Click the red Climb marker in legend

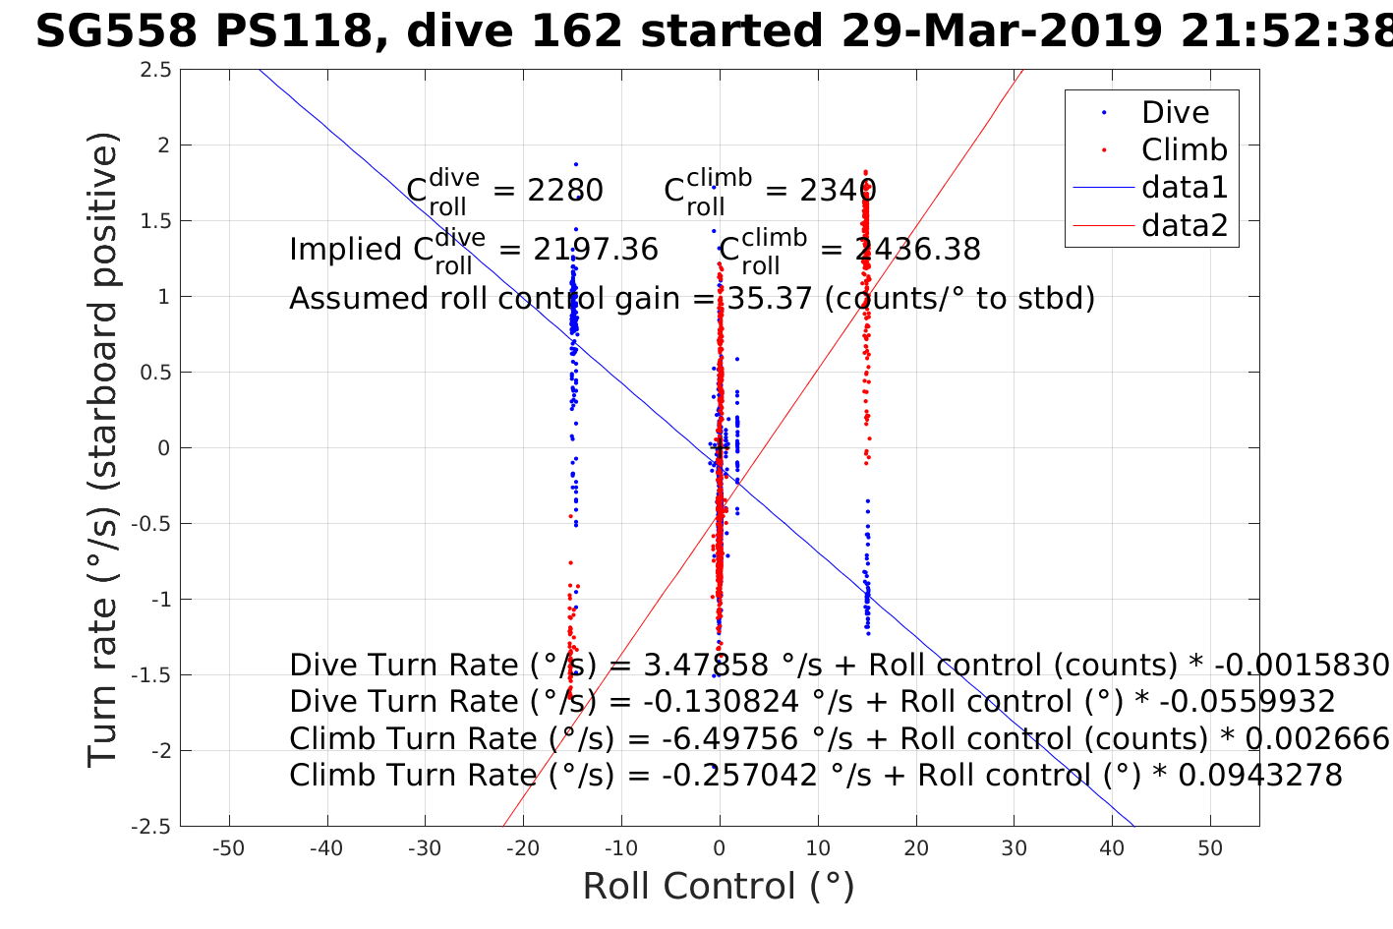[x=1104, y=150]
